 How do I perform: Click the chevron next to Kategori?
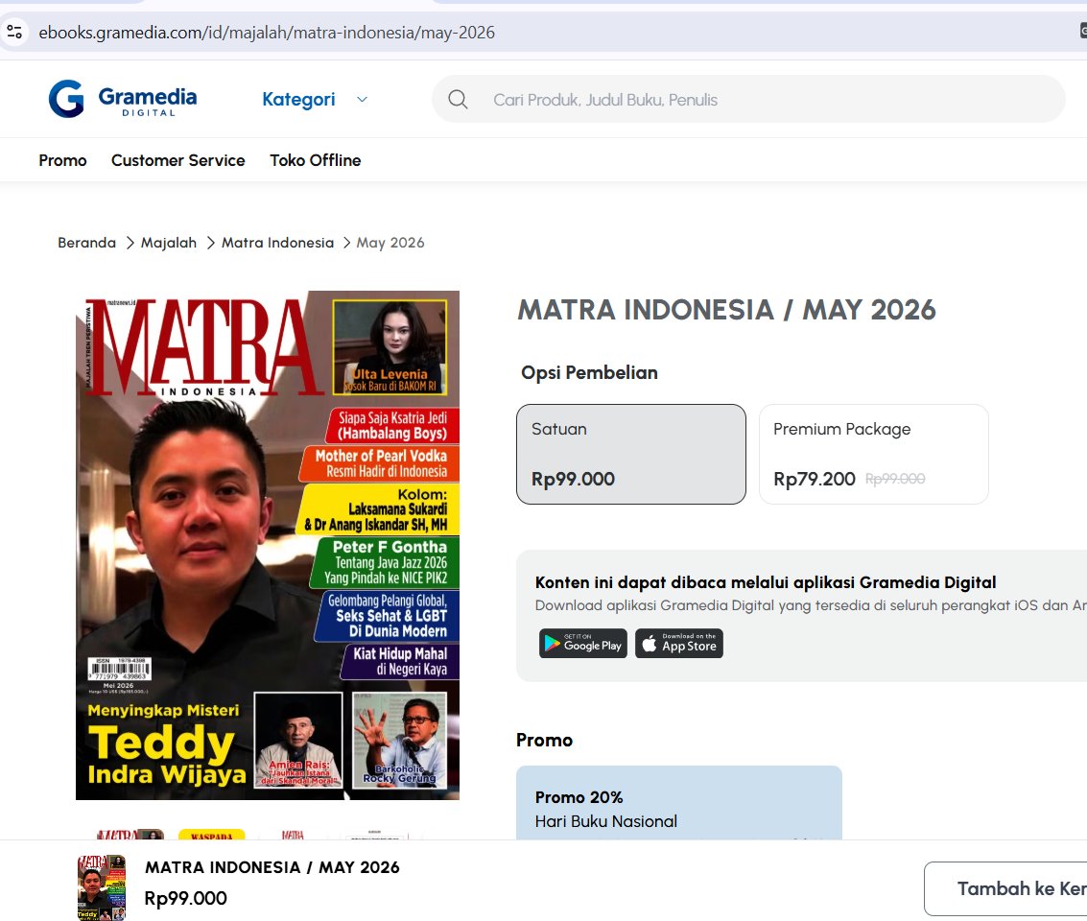(362, 99)
